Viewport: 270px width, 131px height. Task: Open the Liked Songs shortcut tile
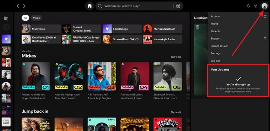122,29
